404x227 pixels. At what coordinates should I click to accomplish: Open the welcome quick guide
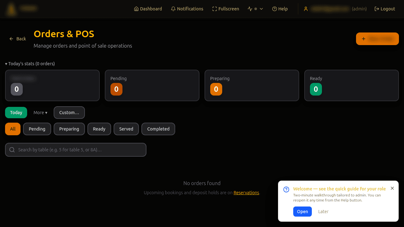tap(302, 212)
